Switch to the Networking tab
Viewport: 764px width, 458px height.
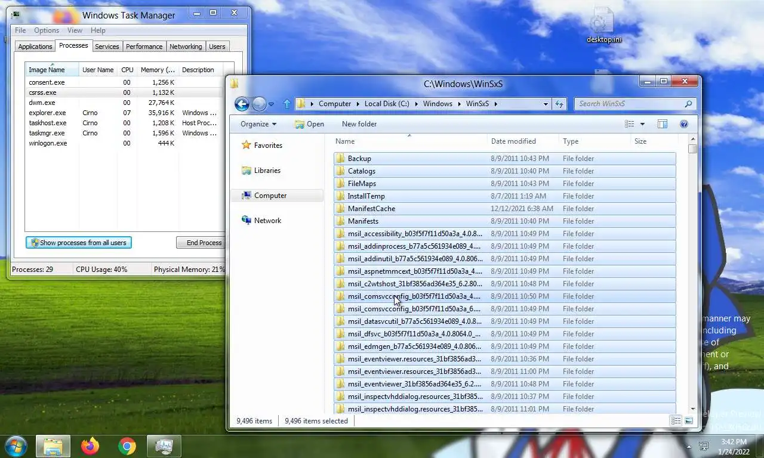click(186, 47)
